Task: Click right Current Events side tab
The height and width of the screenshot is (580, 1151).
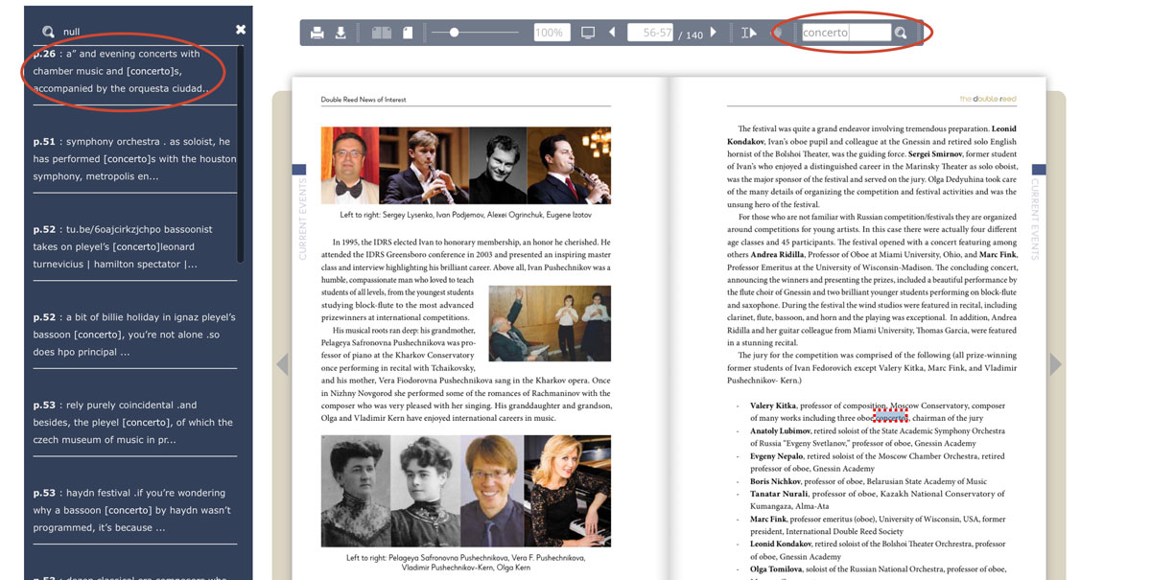Action: (1039, 213)
